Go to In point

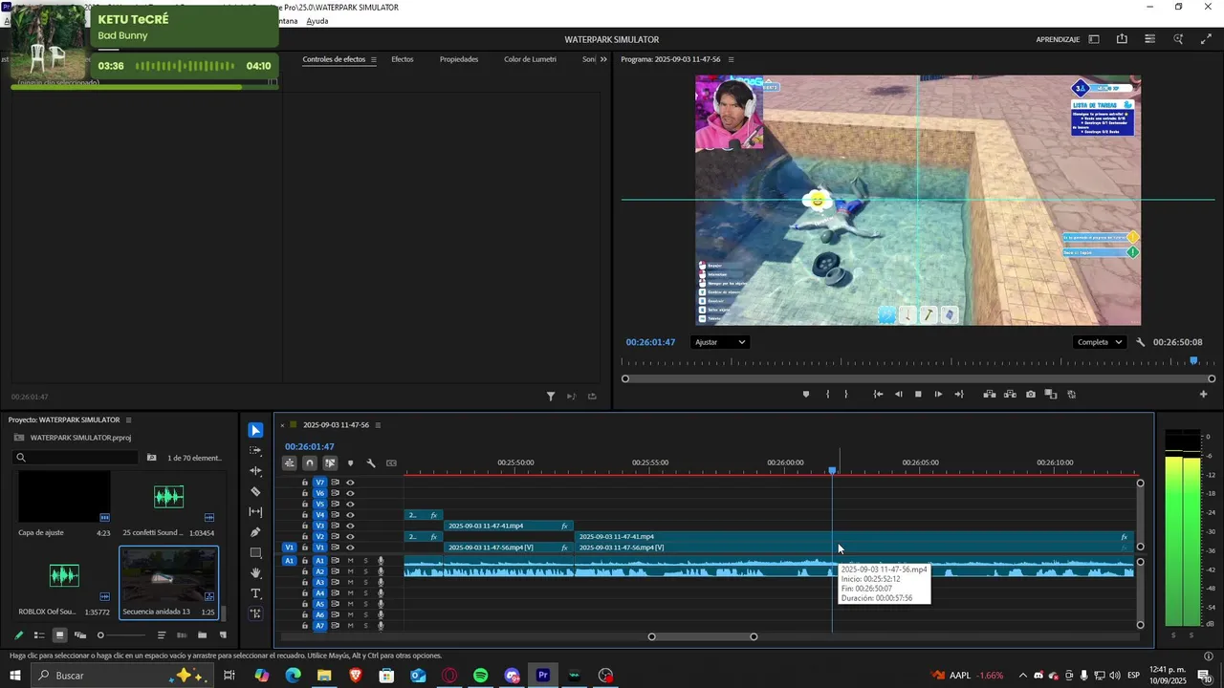[878, 394]
